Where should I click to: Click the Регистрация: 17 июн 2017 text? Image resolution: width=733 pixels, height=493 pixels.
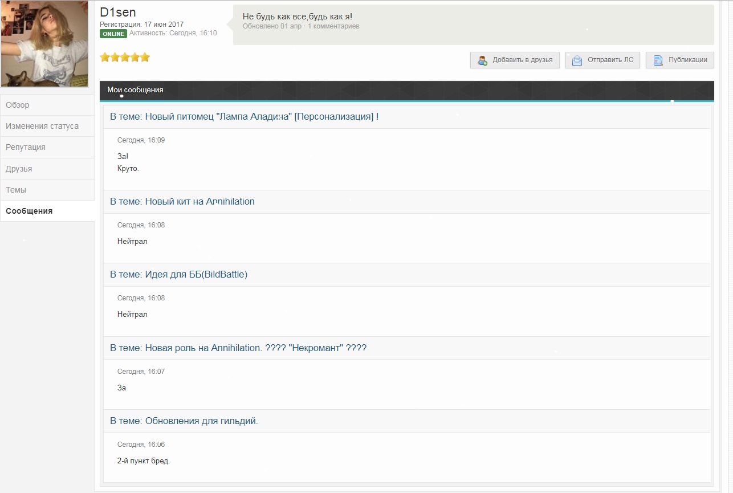tap(142, 25)
